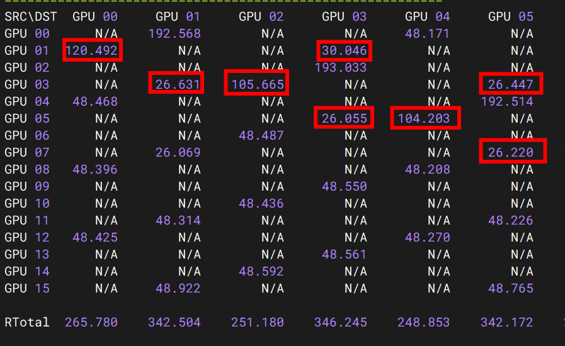Click the value 104.203
Viewport: 565px width, 346px height.
pos(424,118)
